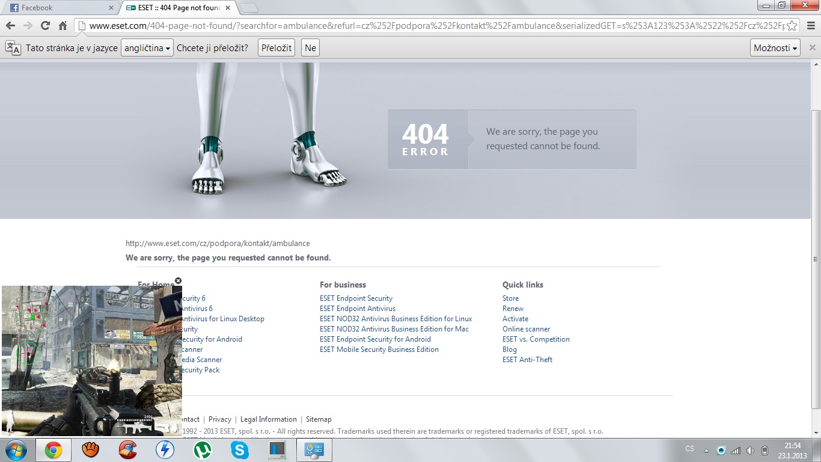The height and width of the screenshot is (462, 821).
Task: Show hidden tray icons with the arrow
Action: tap(706, 450)
